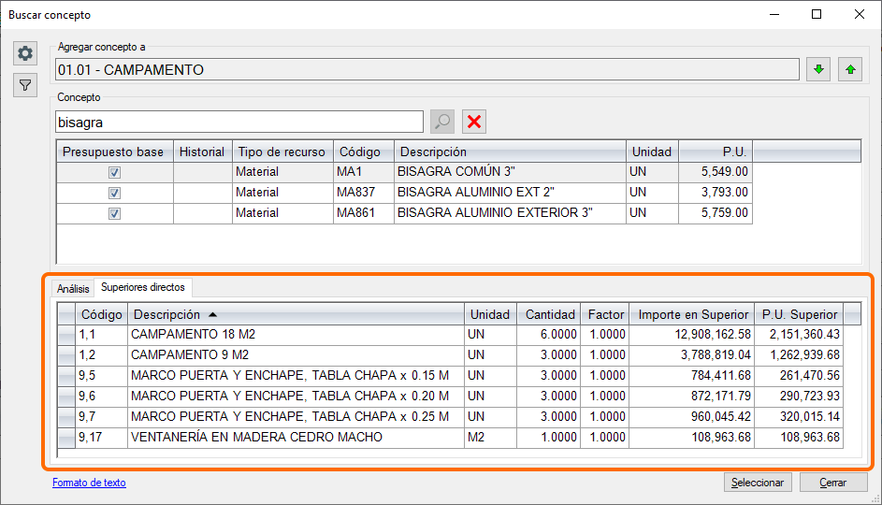Click the row selector for code 1,1
Screen dimensions: 882x505
click(x=66, y=335)
